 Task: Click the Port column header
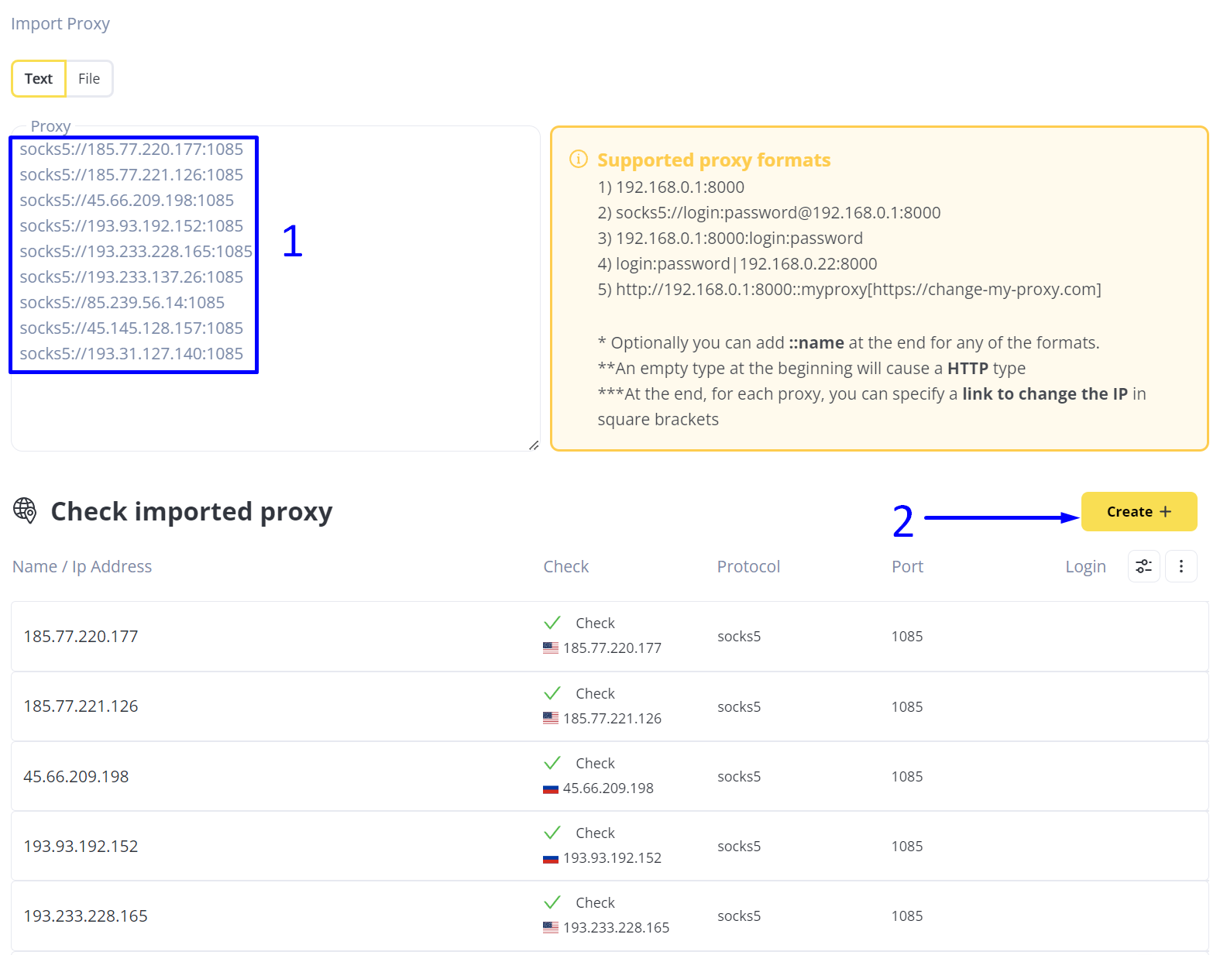(x=907, y=566)
